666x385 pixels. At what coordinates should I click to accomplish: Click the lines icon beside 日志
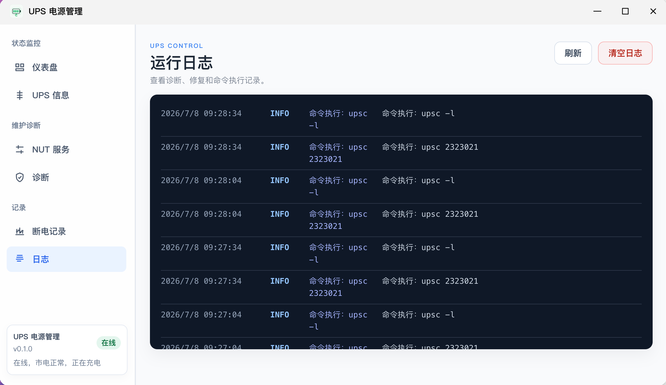(x=20, y=259)
